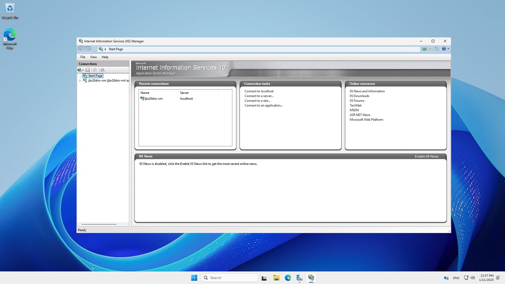Open Server Manager from taskbar
Viewport: 505px width, 284px height.
point(299,278)
